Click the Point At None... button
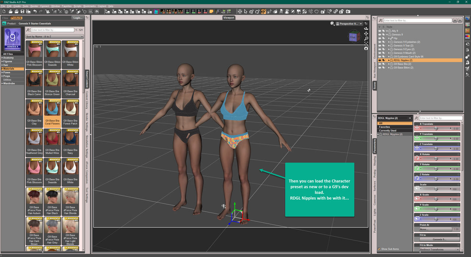 pos(435,229)
